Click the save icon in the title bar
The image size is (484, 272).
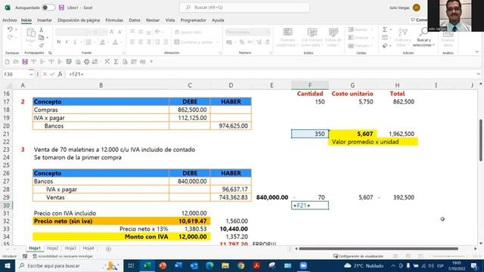pos(62,8)
